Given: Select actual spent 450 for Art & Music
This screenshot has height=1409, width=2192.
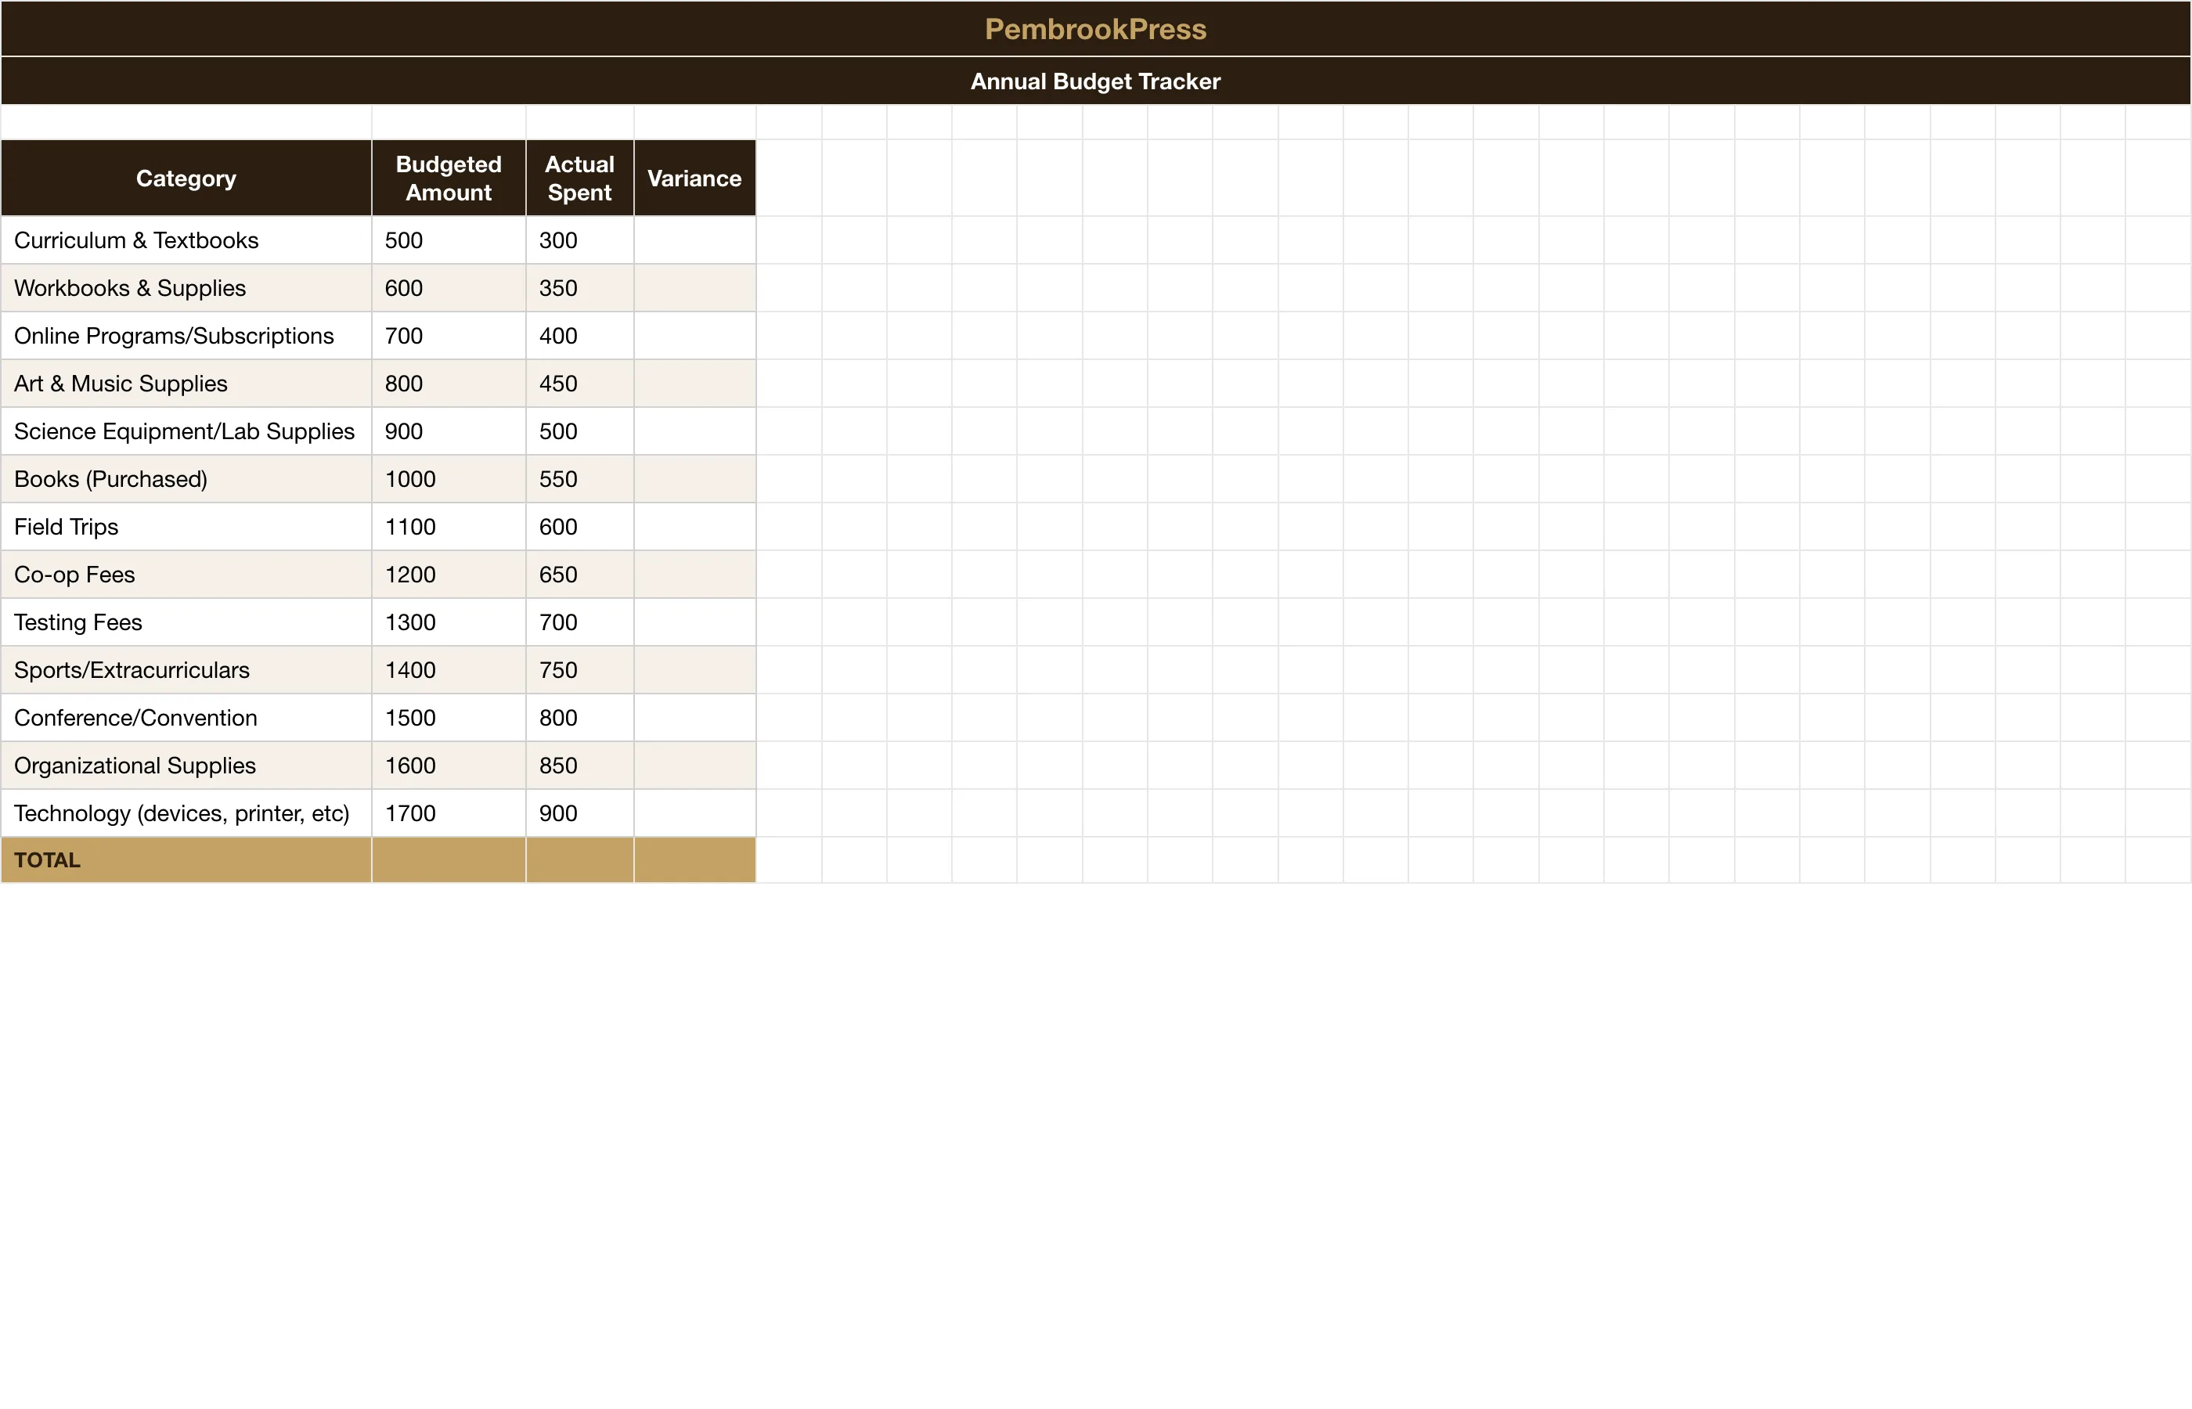Looking at the screenshot, I should 579,384.
